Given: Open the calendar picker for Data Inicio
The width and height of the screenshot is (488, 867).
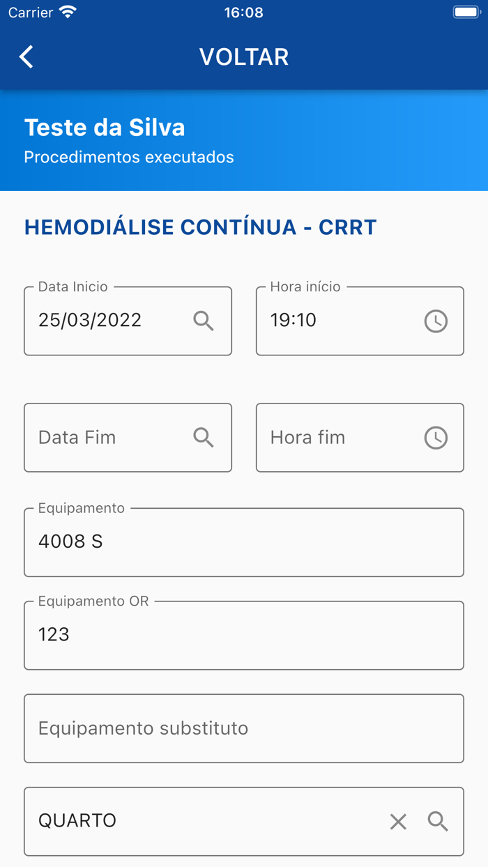Looking at the screenshot, I should [x=204, y=321].
